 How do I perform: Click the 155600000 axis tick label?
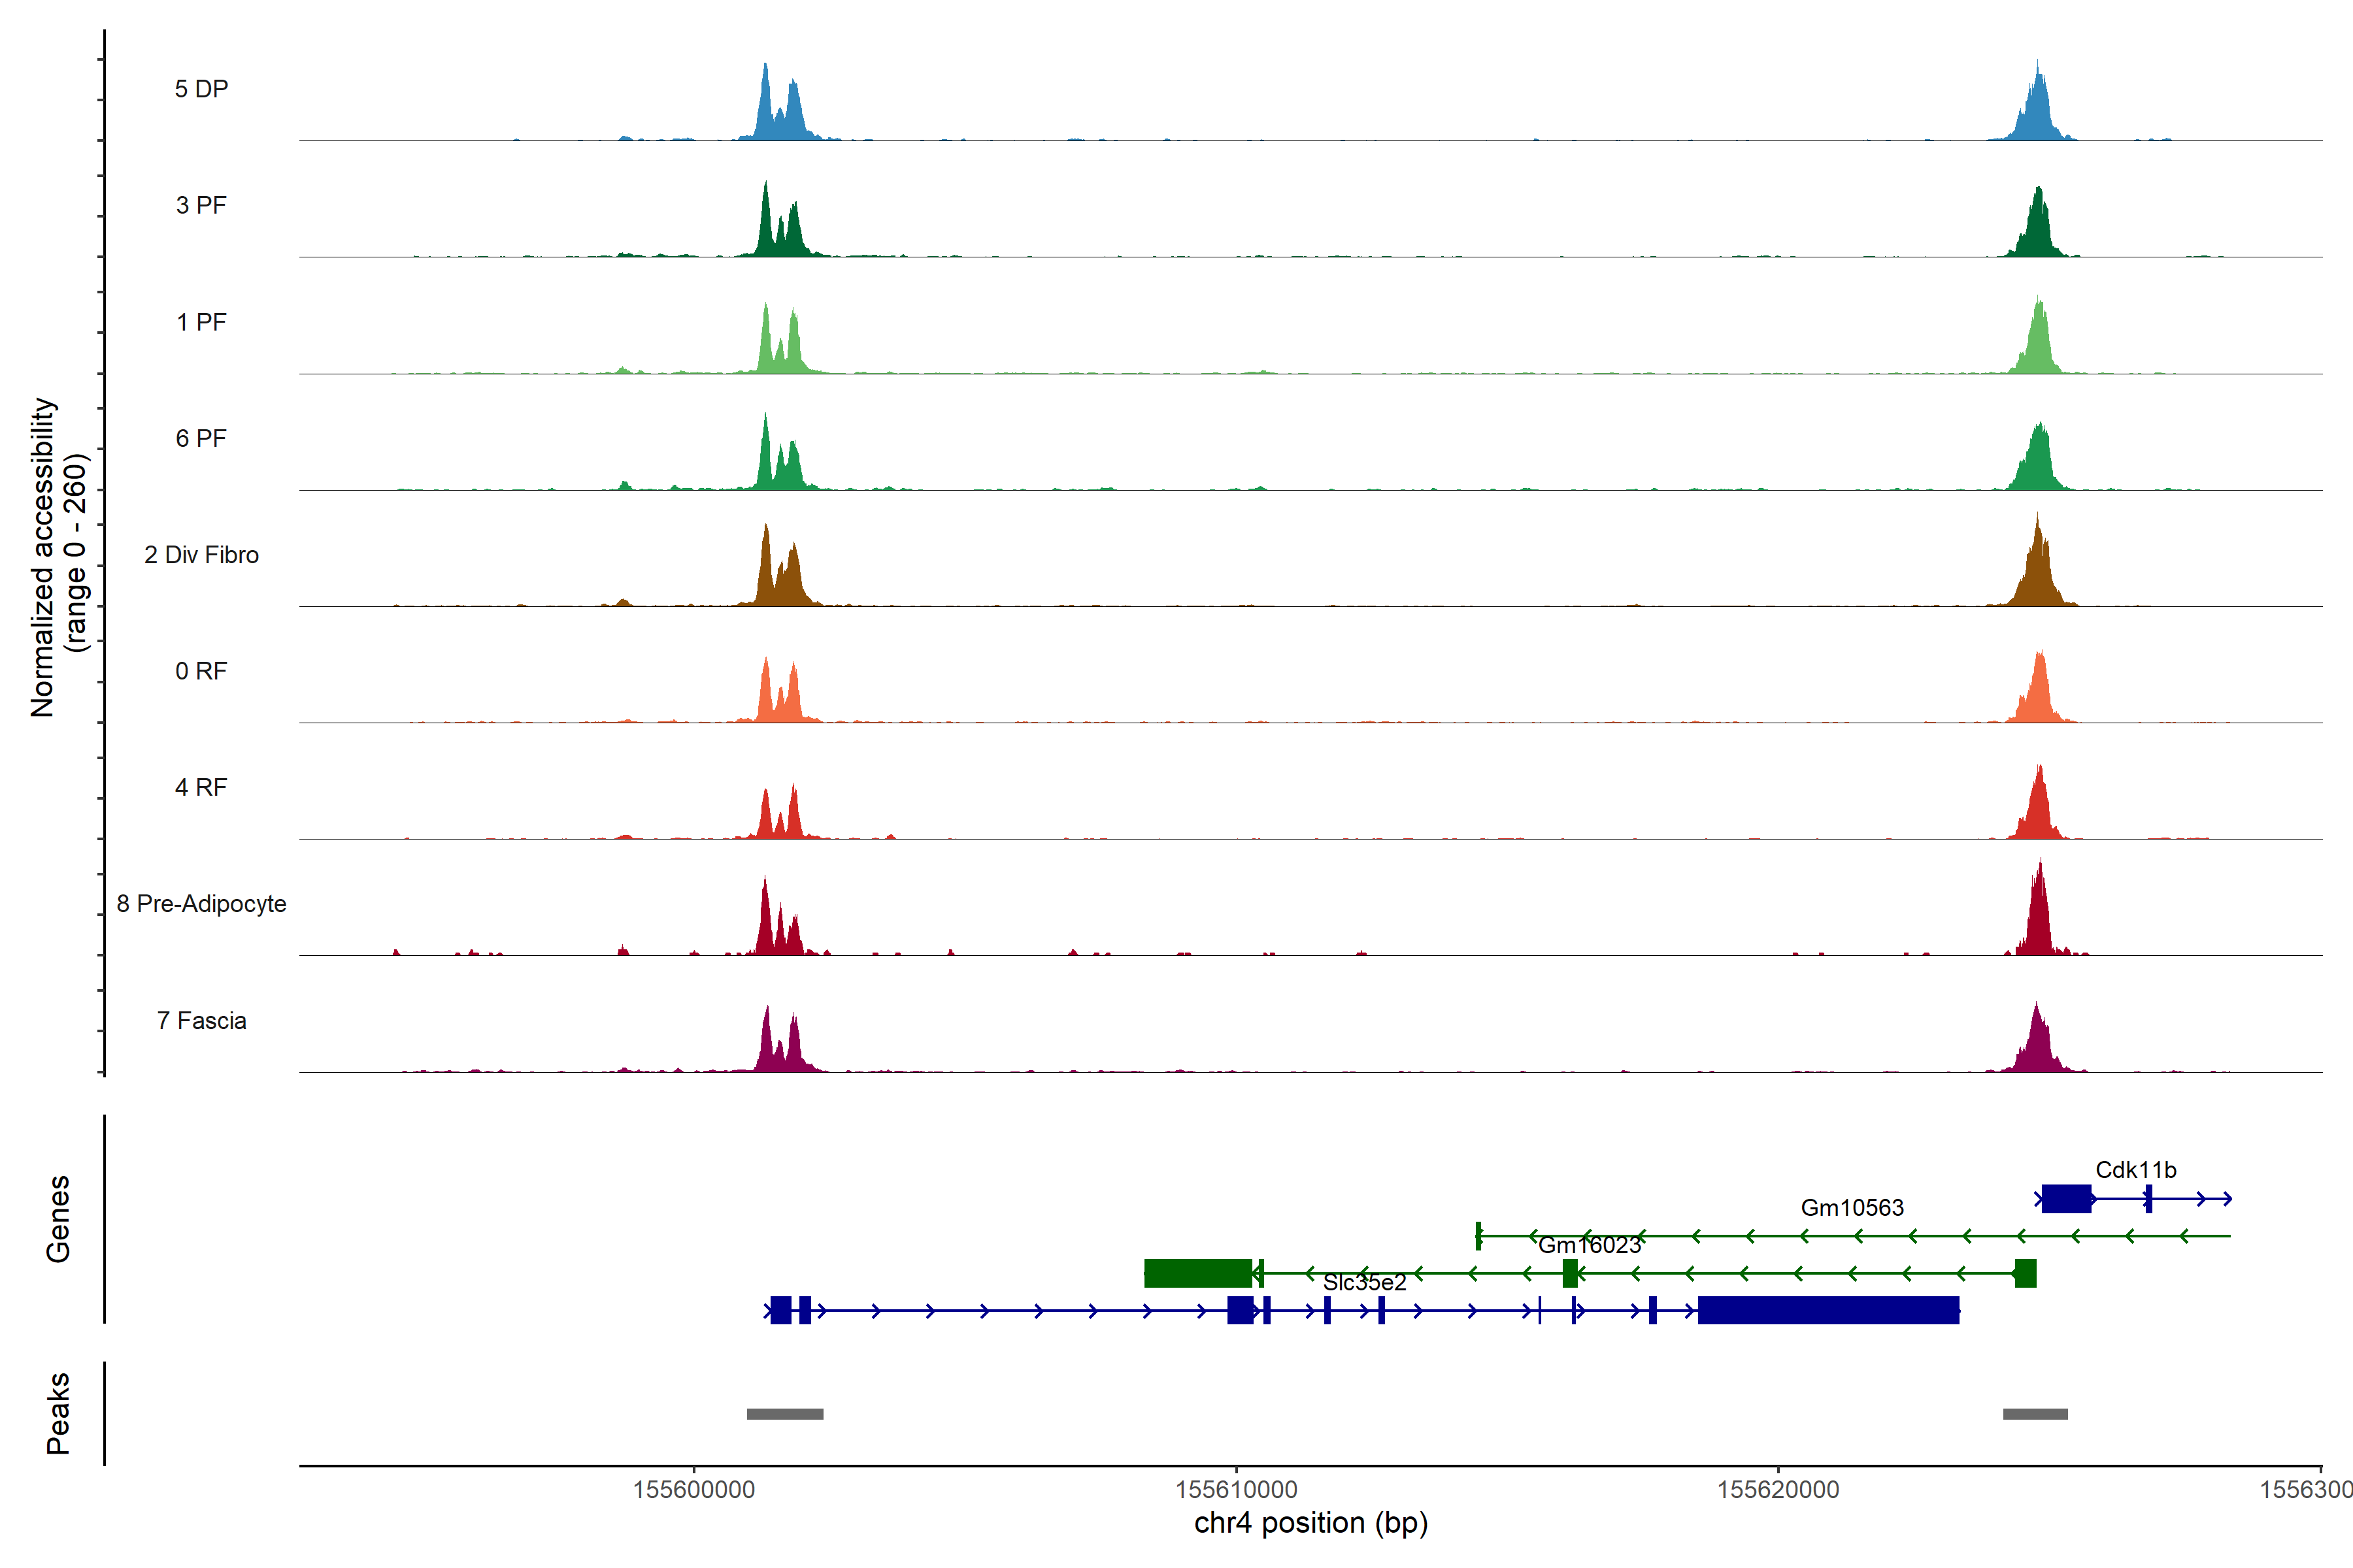click(x=693, y=1489)
